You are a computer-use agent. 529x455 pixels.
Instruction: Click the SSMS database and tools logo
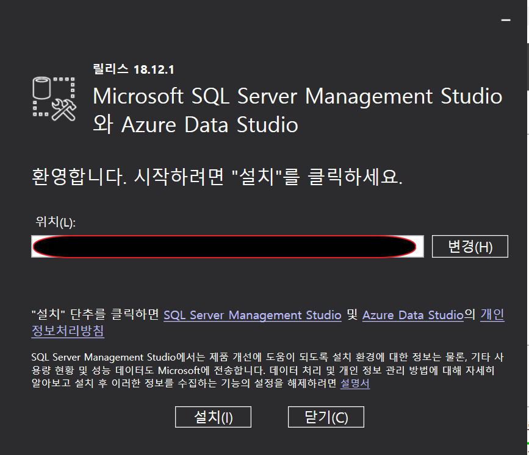click(54, 99)
